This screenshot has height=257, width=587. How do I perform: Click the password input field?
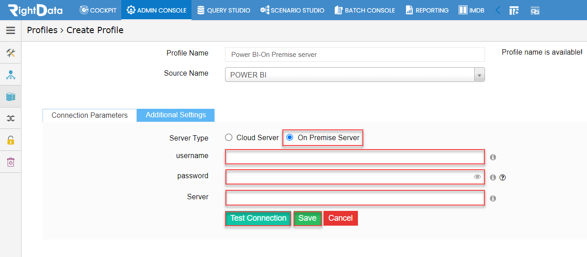355,177
